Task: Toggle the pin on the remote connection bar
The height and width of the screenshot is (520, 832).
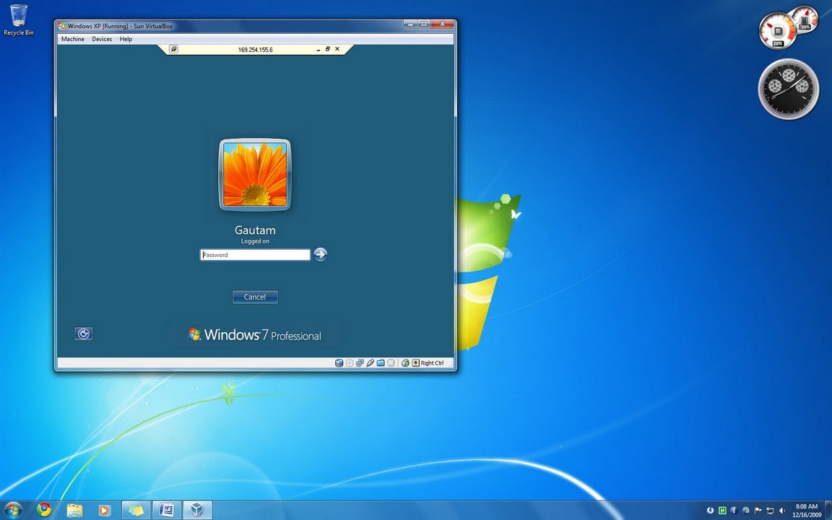Action: (173, 49)
